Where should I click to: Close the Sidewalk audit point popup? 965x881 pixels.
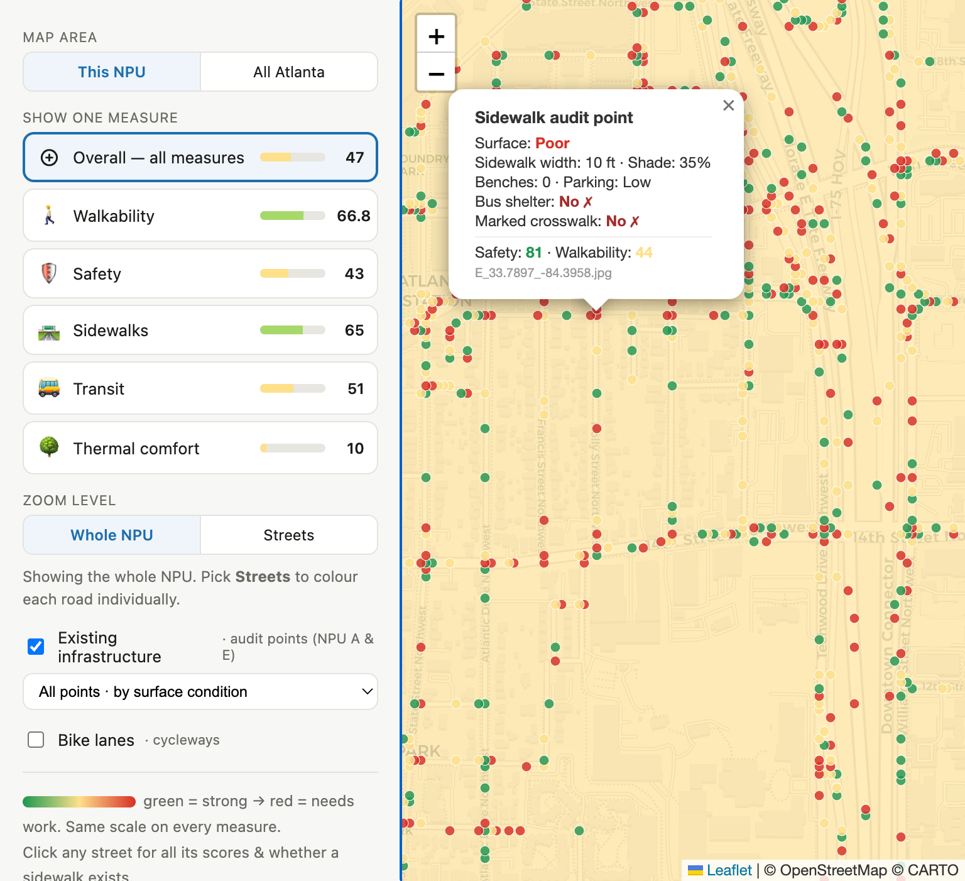point(728,106)
